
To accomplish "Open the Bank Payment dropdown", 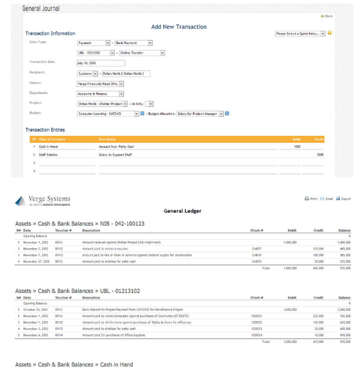I will [134, 43].
